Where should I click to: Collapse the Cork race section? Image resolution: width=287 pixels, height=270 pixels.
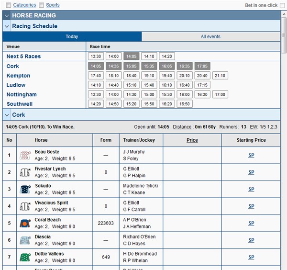coord(7,115)
